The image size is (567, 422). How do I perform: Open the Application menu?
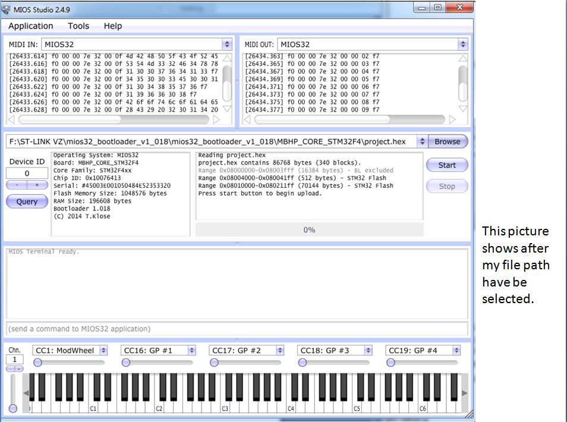point(30,26)
